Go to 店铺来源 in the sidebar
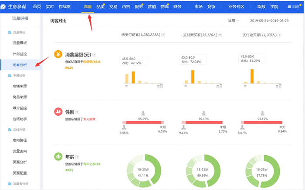 point(20,86)
